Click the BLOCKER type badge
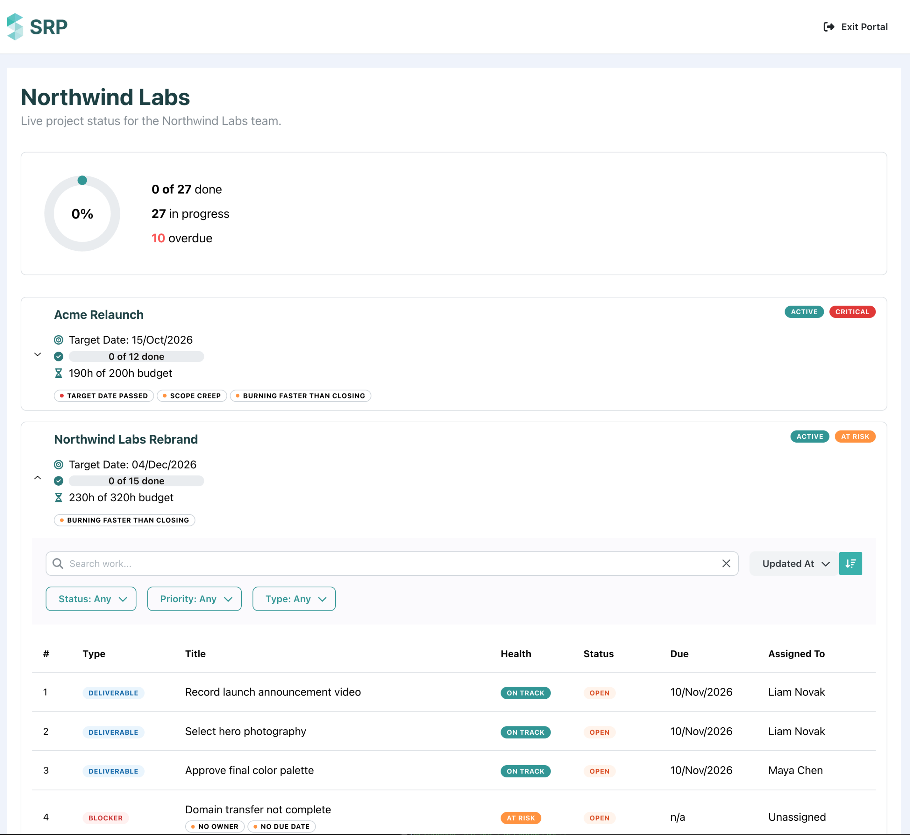Viewport: 910px width, 835px height. pos(106,818)
